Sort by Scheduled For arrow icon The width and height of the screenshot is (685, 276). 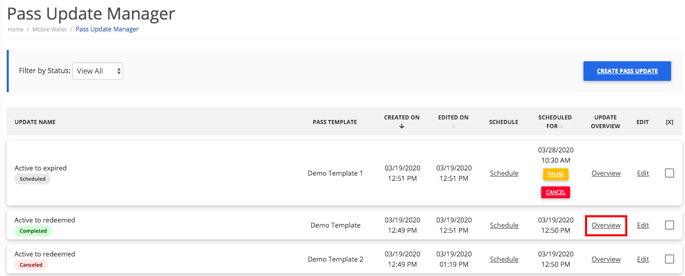(562, 126)
